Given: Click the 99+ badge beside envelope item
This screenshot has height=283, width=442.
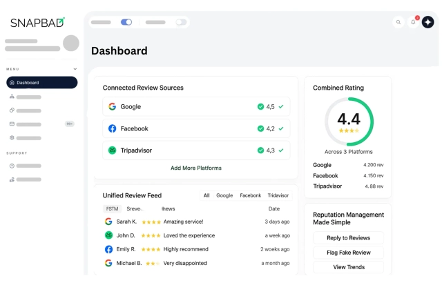Looking at the screenshot, I should [x=69, y=124].
